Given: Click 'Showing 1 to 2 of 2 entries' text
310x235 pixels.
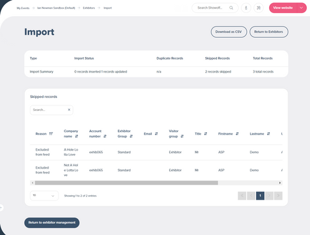Looking at the screenshot, I should point(81,196).
